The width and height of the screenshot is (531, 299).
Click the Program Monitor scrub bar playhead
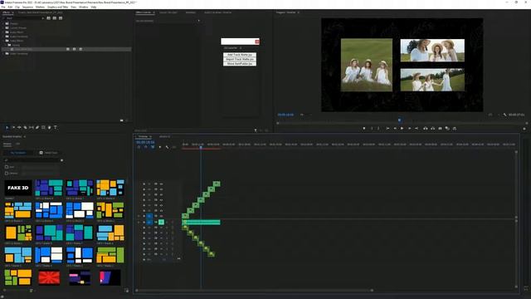tap(400, 120)
